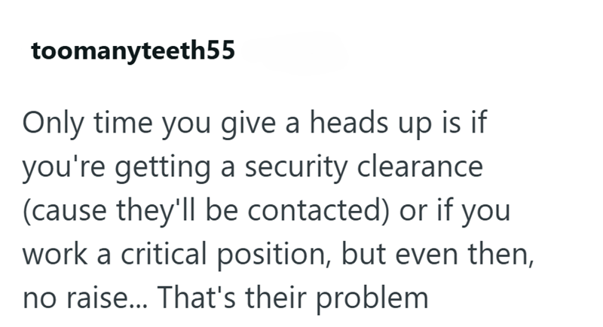Click the word "contacted)" in the comment
This screenshot has width=603, height=327.
(319, 210)
